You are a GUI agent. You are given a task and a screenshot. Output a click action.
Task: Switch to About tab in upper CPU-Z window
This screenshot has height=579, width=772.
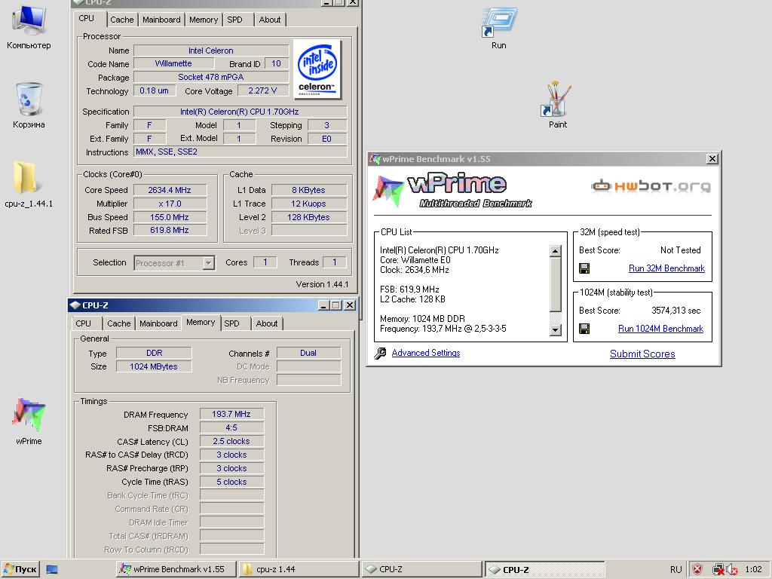(x=270, y=20)
